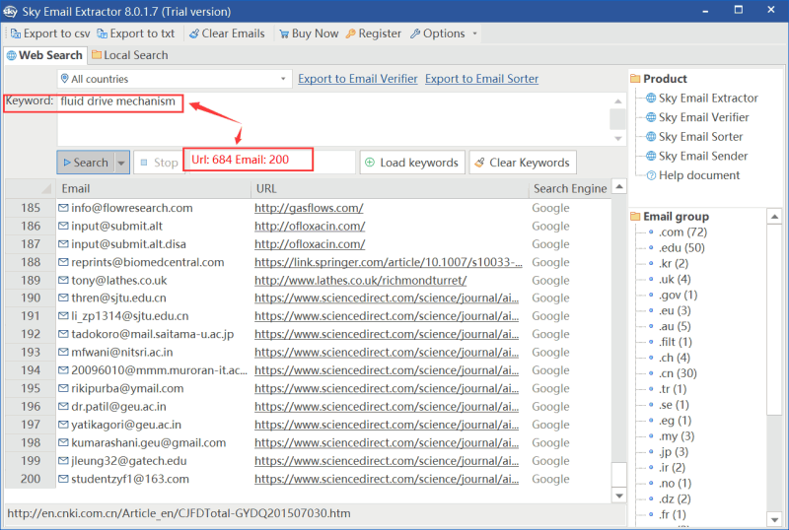Select the rikipurba@ymail.com email
The image size is (789, 530).
click(x=127, y=388)
